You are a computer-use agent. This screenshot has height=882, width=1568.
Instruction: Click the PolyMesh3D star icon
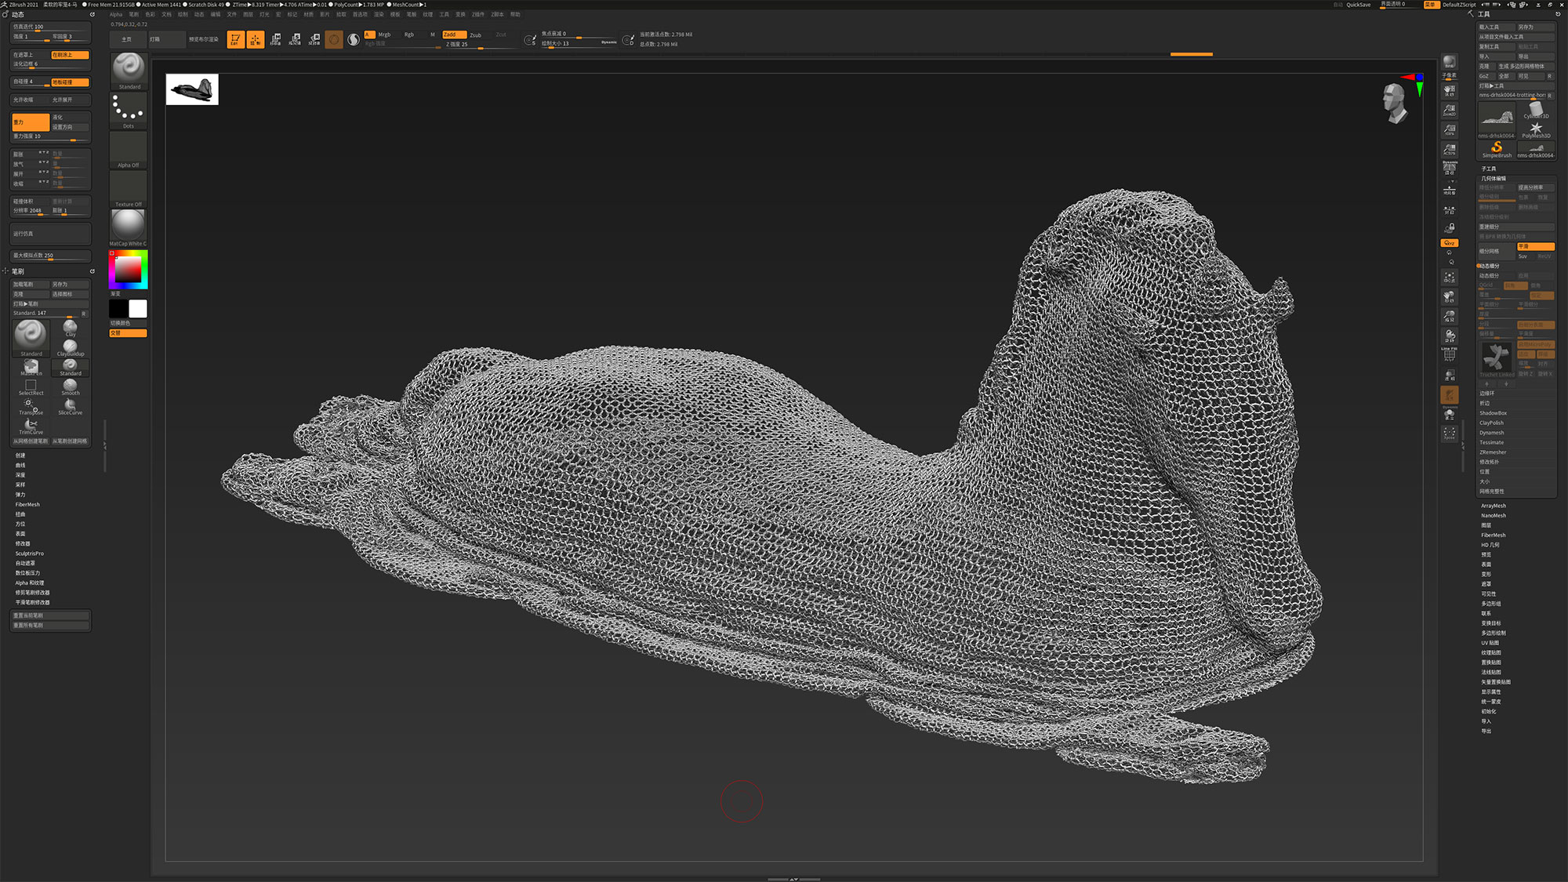coord(1536,129)
